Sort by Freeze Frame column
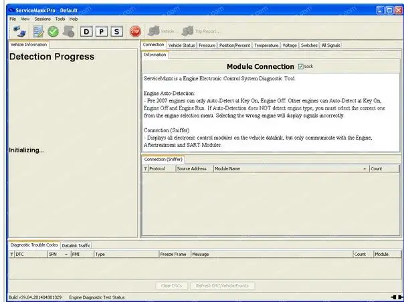The height and width of the screenshot is (302, 404). [x=175, y=254]
